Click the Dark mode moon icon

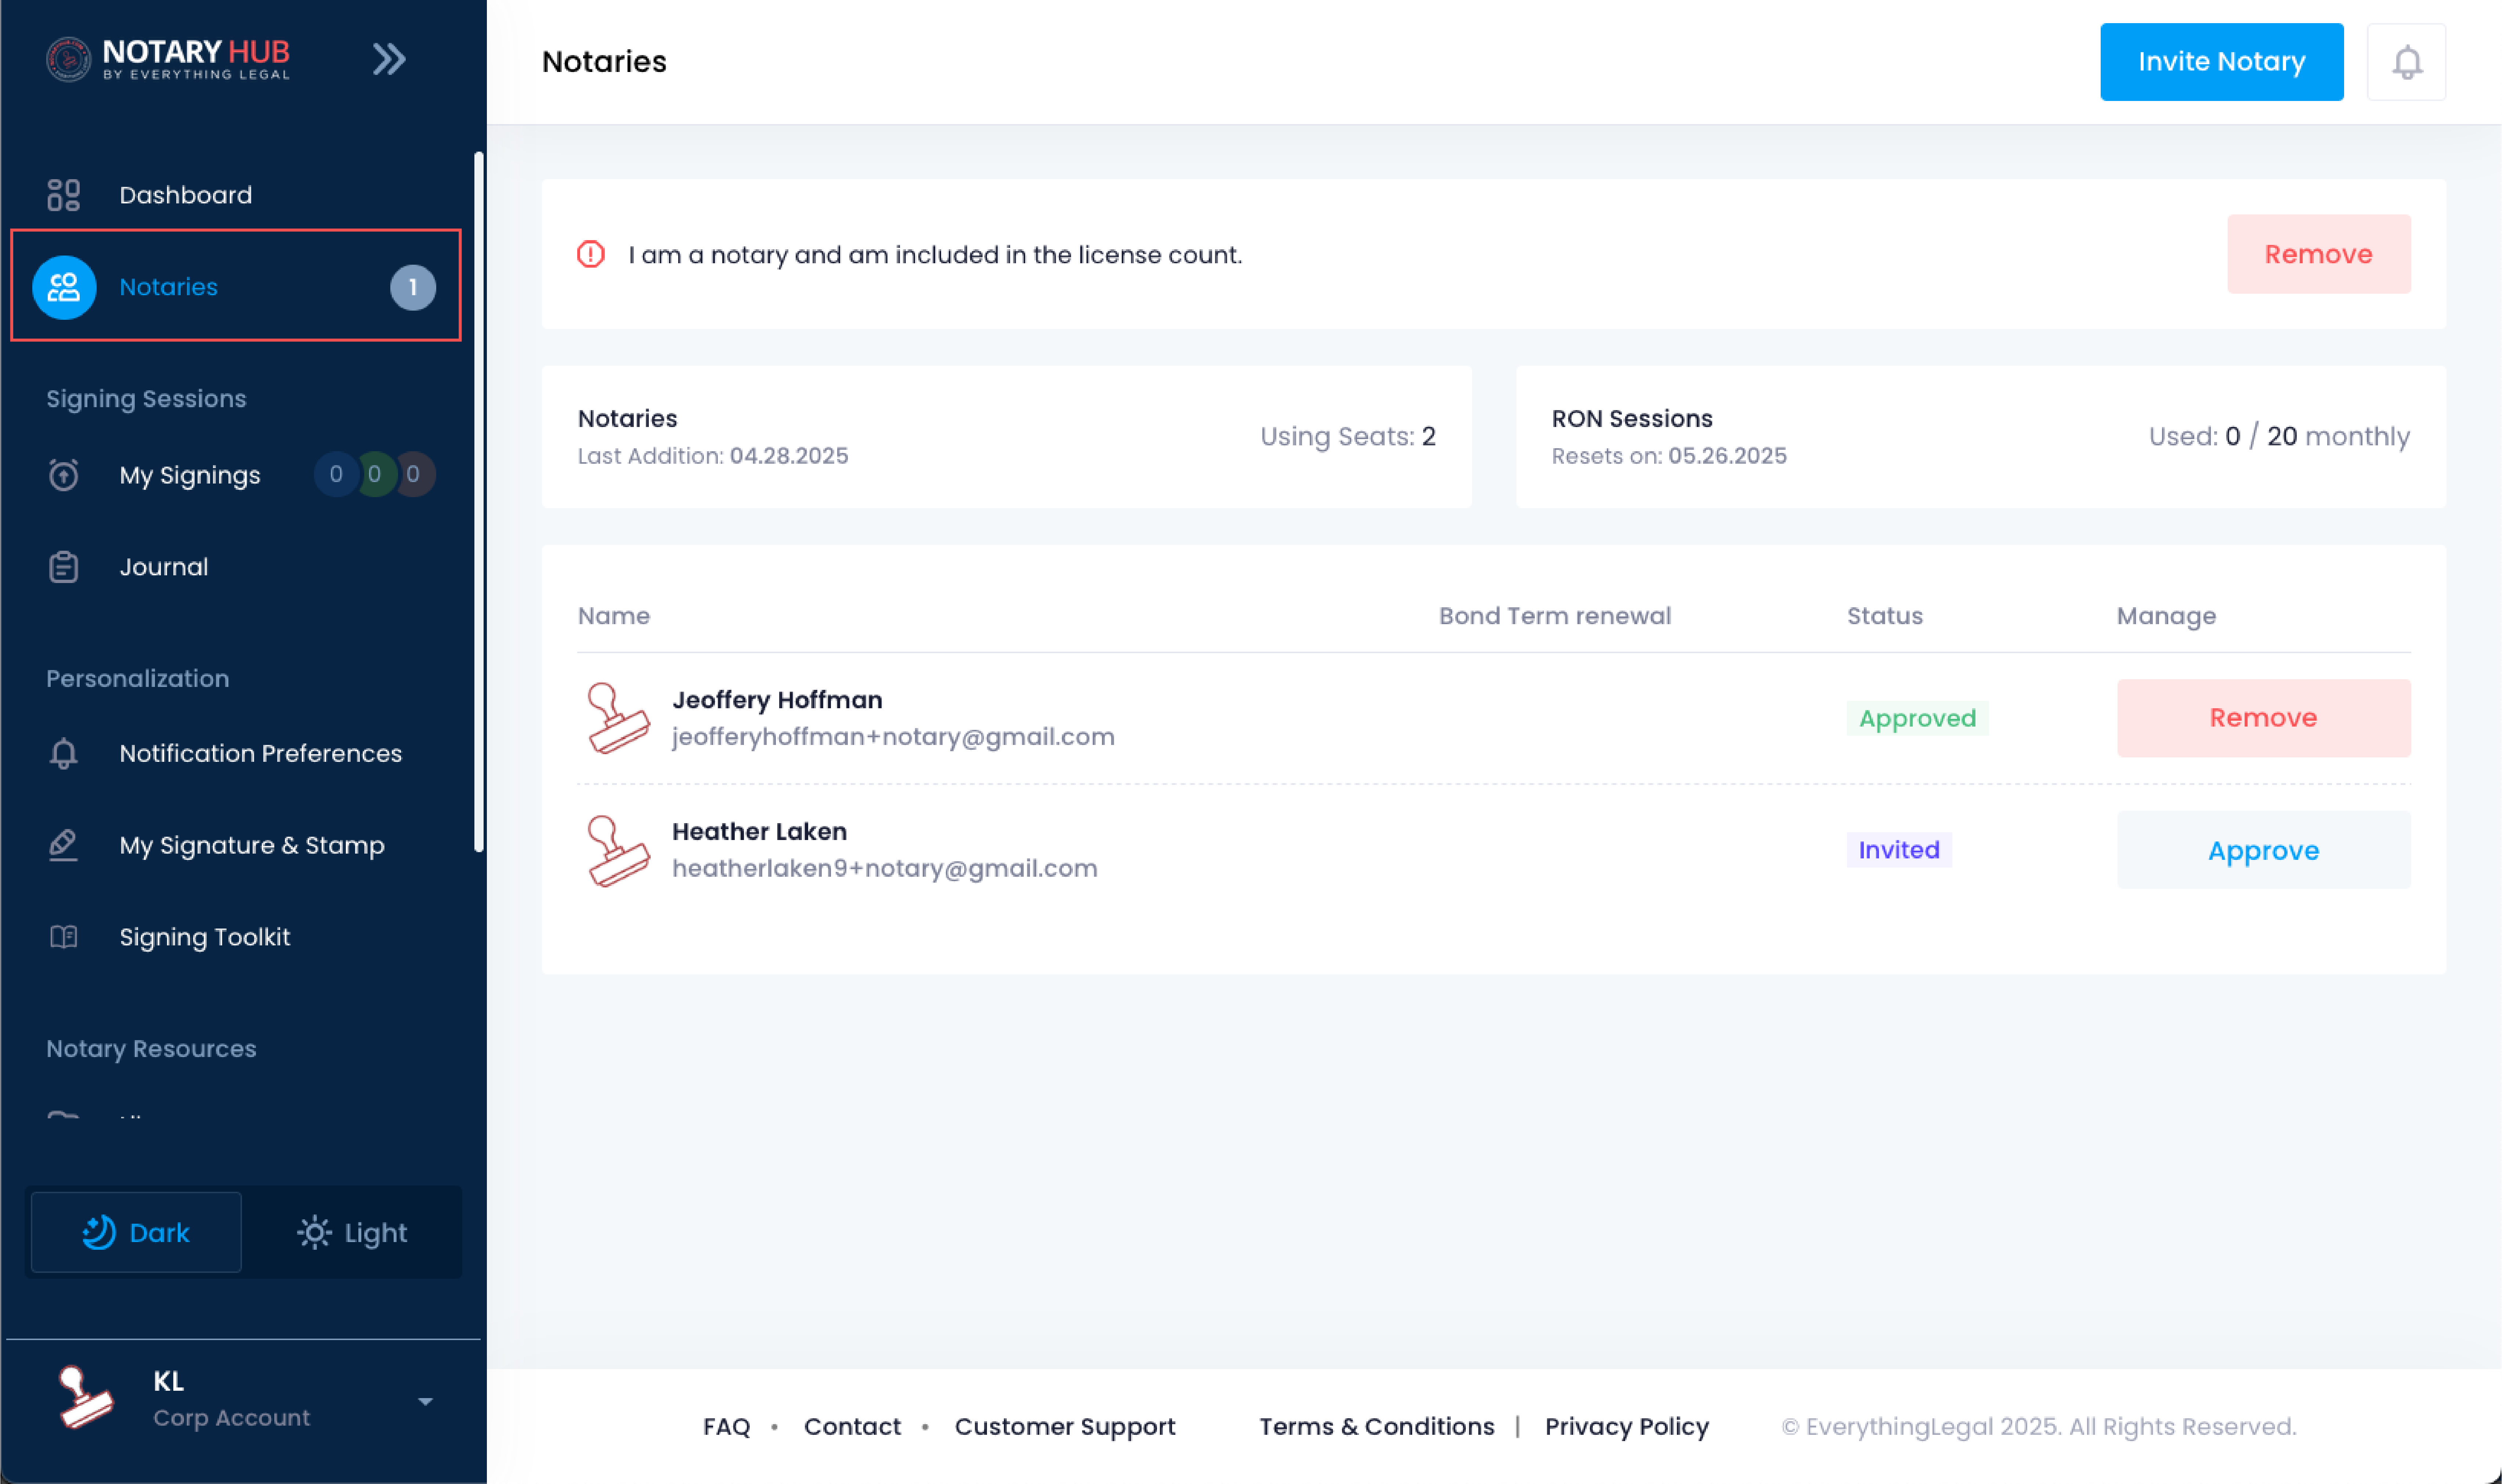99,1232
